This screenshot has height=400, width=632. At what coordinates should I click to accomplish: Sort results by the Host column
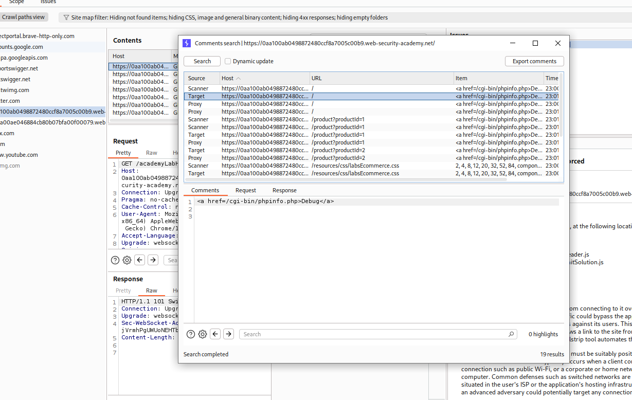click(227, 78)
